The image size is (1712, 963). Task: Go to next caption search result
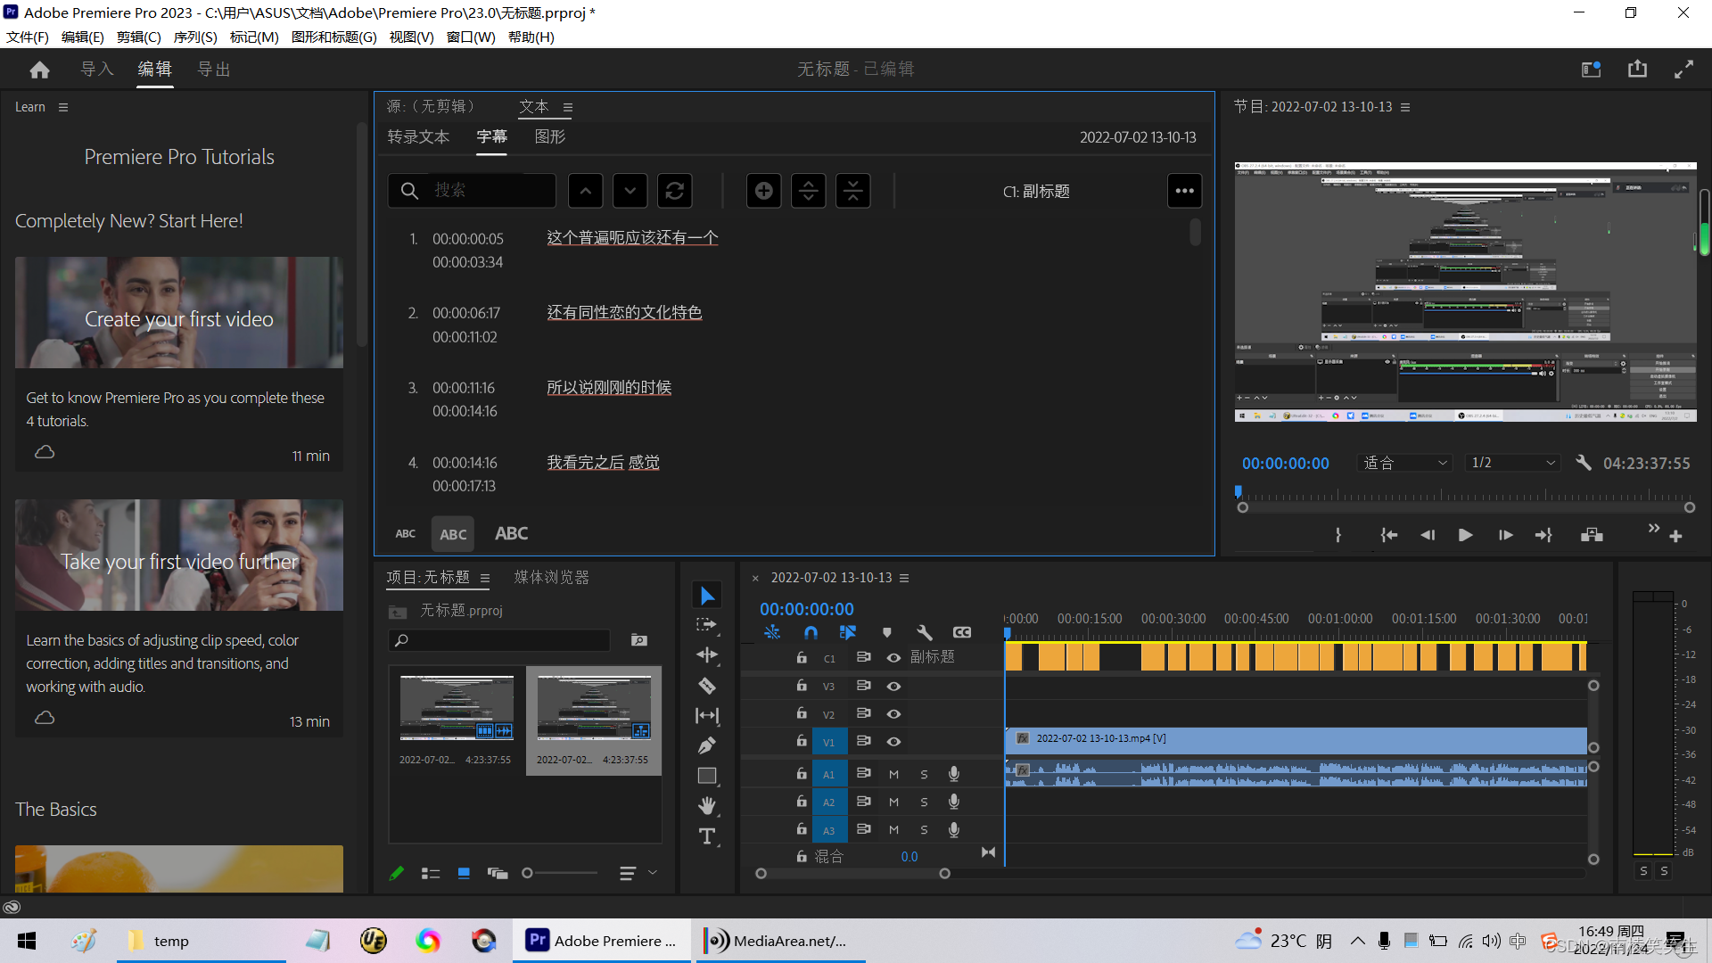click(630, 191)
